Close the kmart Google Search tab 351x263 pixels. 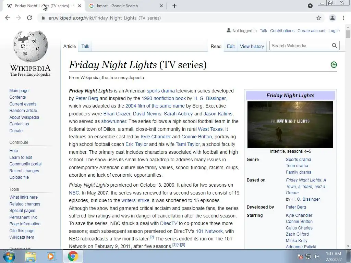click(161, 6)
